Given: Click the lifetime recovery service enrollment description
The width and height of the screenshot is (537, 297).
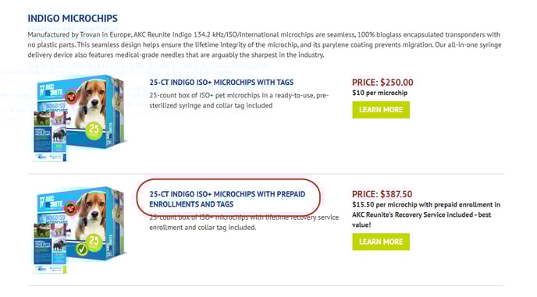Looking at the screenshot, I should coord(244,222).
